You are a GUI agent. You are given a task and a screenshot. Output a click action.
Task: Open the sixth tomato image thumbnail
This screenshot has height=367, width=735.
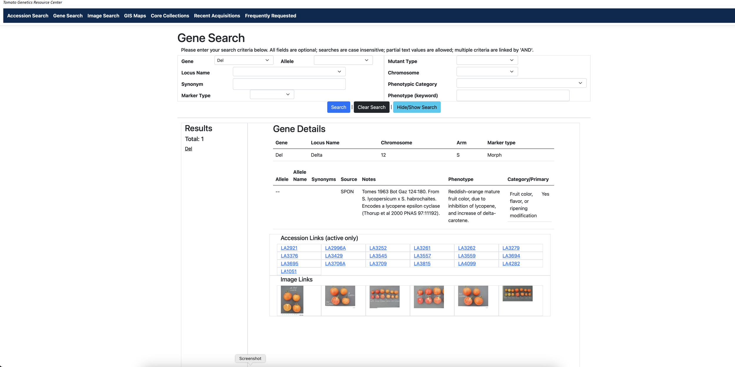[x=517, y=293]
